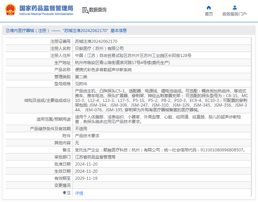Click the 产品技术要求 attachment value

click(87, 136)
